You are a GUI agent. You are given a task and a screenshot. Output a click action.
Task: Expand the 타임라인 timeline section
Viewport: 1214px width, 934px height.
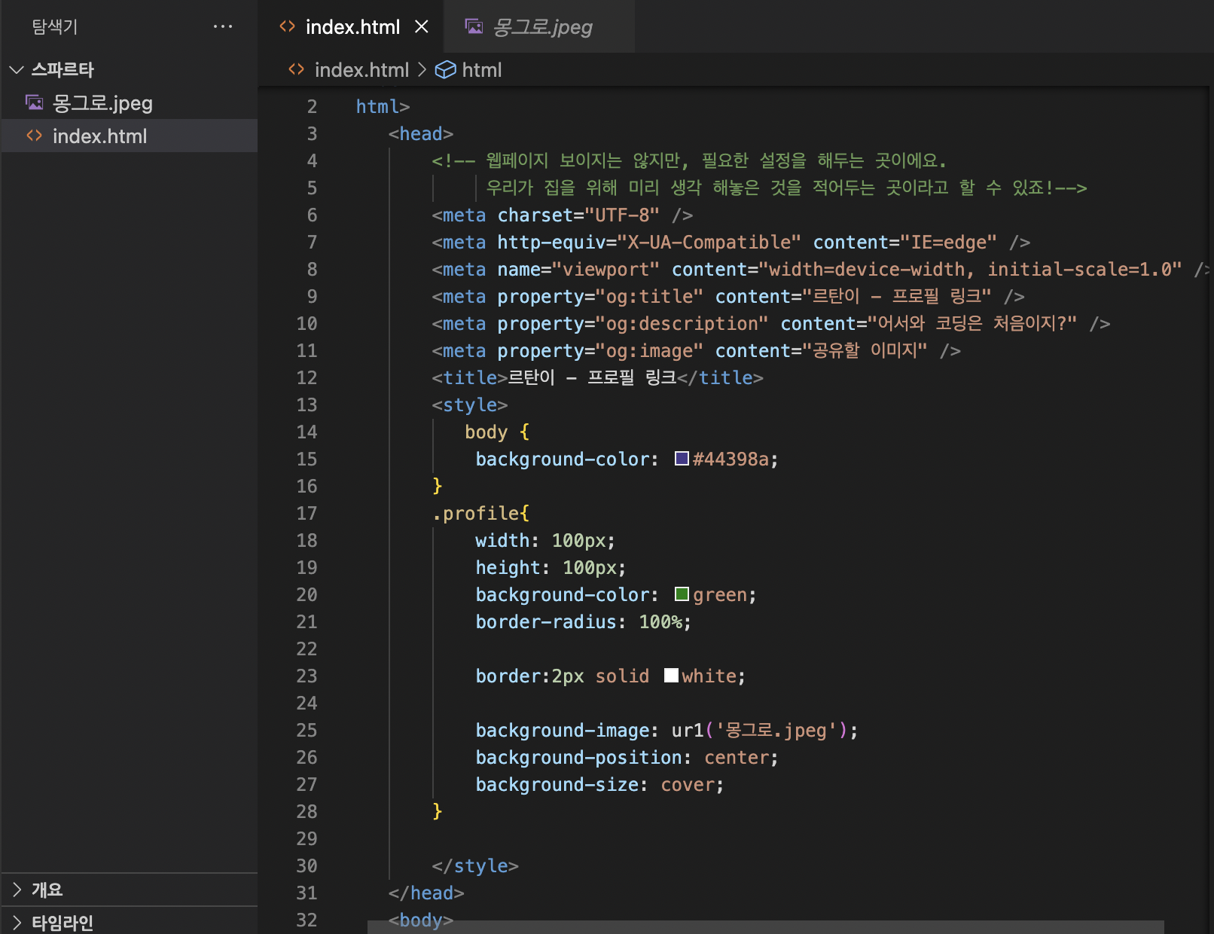coord(130,922)
